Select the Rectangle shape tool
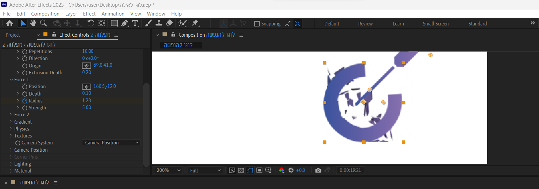Image resolution: width=539 pixels, height=189 pixels. coord(114,23)
